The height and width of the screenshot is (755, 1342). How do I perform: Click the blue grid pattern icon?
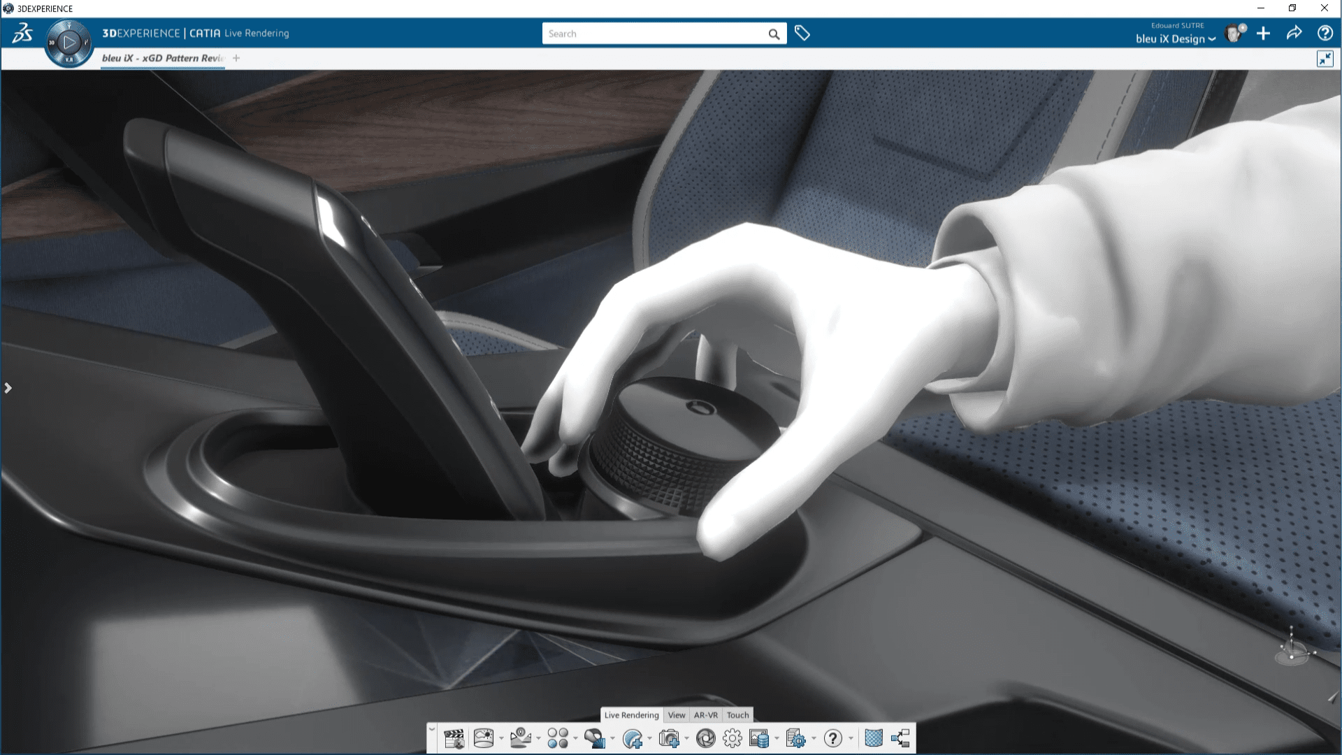pos(873,738)
